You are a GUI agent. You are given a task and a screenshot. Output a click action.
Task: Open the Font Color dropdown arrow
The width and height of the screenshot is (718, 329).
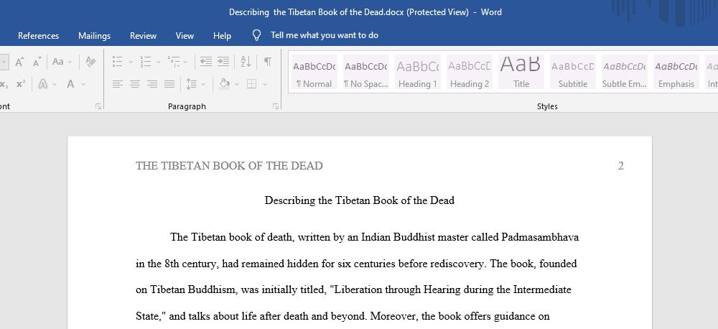click(x=83, y=84)
